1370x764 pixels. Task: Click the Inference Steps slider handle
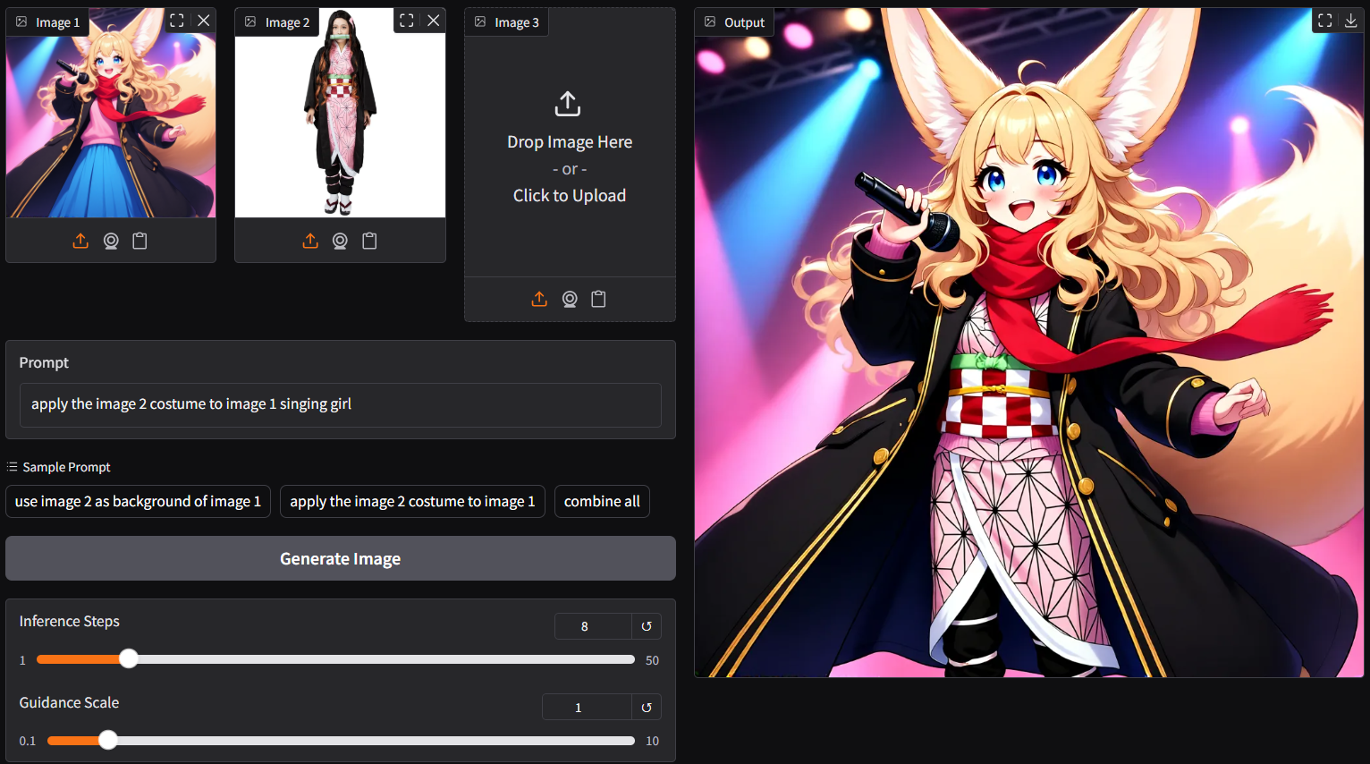[129, 659]
